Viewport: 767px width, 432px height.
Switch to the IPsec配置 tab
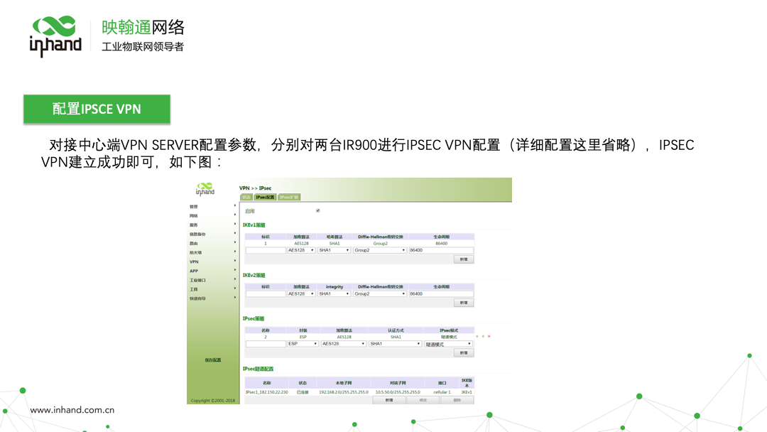265,197
